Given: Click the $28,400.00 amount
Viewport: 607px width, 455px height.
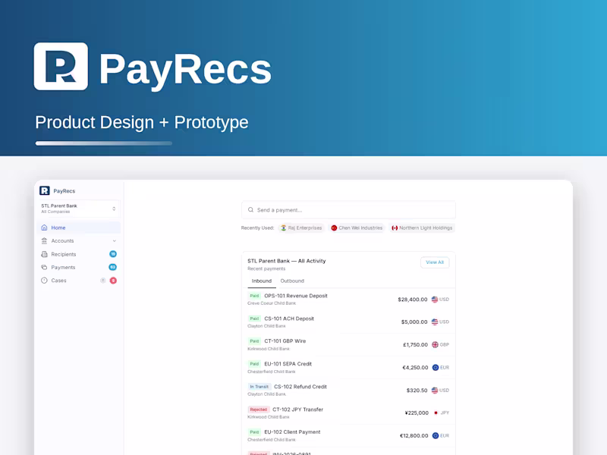Looking at the screenshot, I should tap(413, 300).
